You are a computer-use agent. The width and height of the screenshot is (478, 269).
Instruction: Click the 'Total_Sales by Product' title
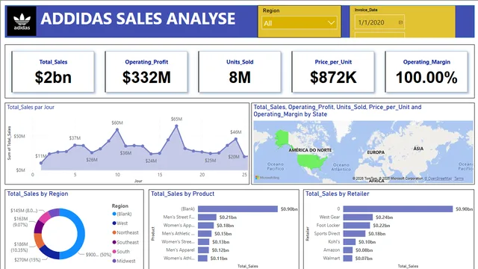(182, 194)
